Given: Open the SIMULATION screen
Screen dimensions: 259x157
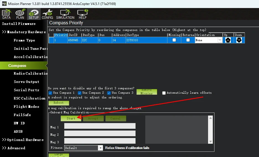Looking at the screenshot, I should coord(65,14).
